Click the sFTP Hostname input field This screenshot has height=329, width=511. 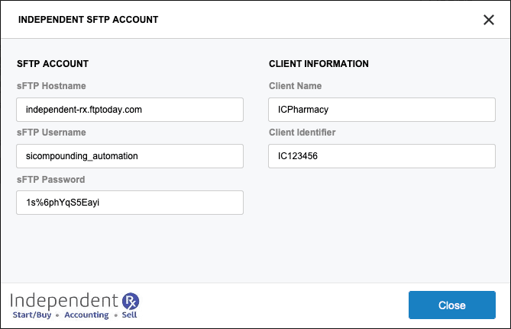click(x=130, y=110)
